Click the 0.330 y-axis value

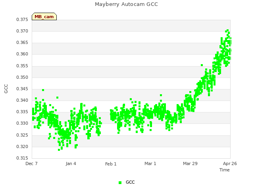click(22, 123)
